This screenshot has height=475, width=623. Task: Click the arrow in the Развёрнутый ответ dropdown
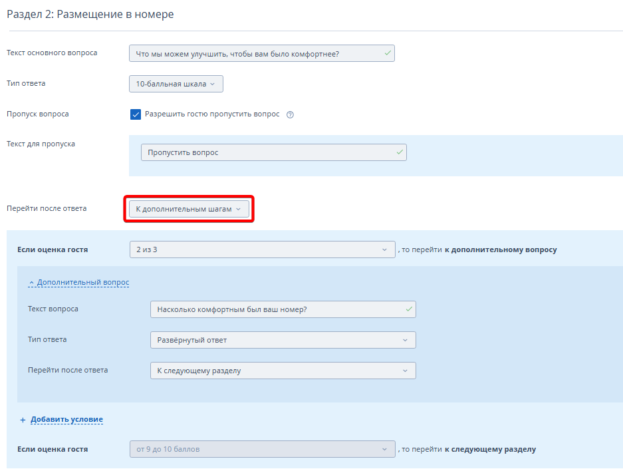[x=405, y=340]
